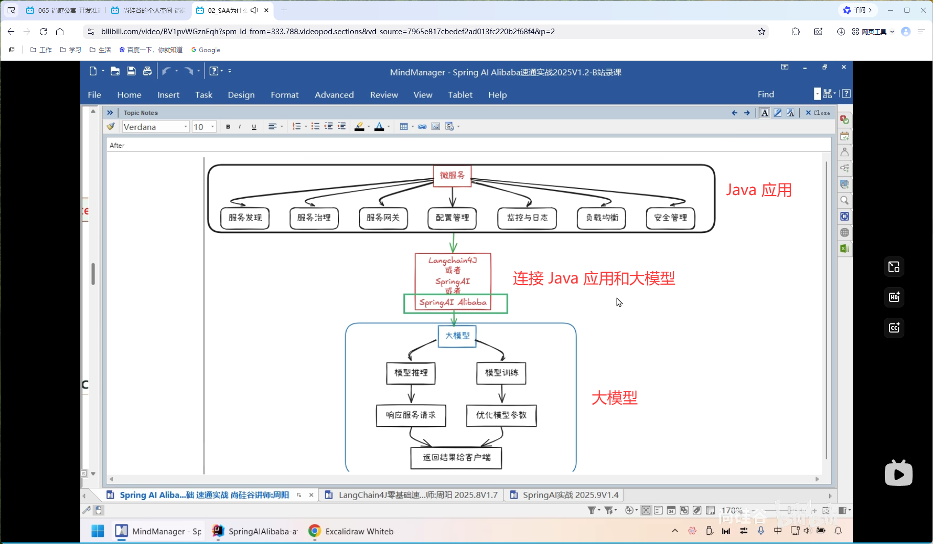The image size is (933, 544).
Task: Switch to the Design ribbon tab
Action: [x=241, y=94]
